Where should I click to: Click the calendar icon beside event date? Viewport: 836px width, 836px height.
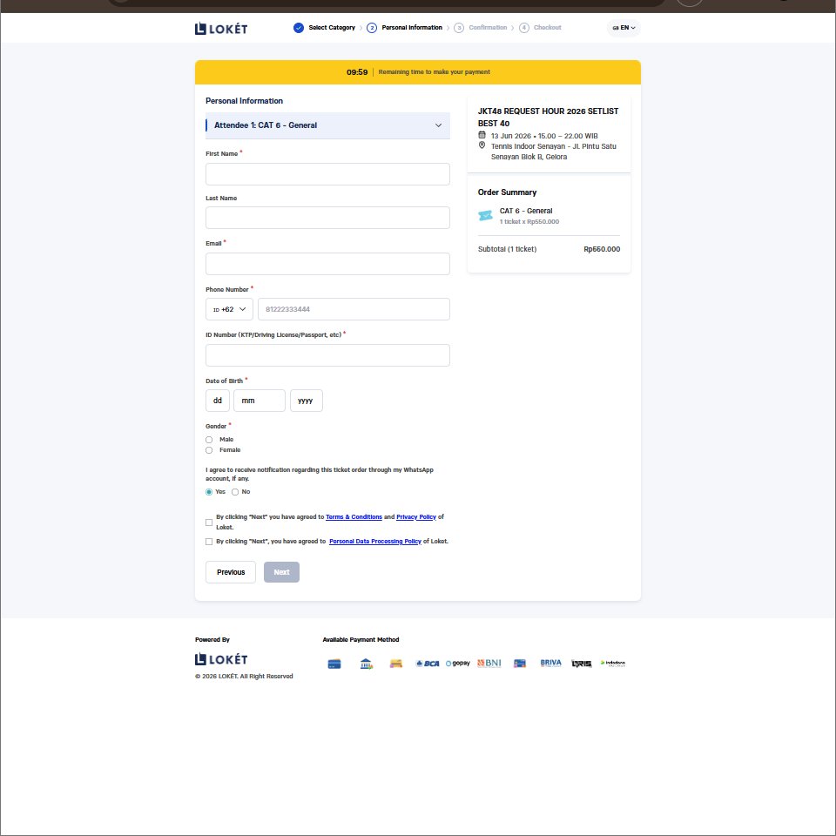[x=482, y=135]
